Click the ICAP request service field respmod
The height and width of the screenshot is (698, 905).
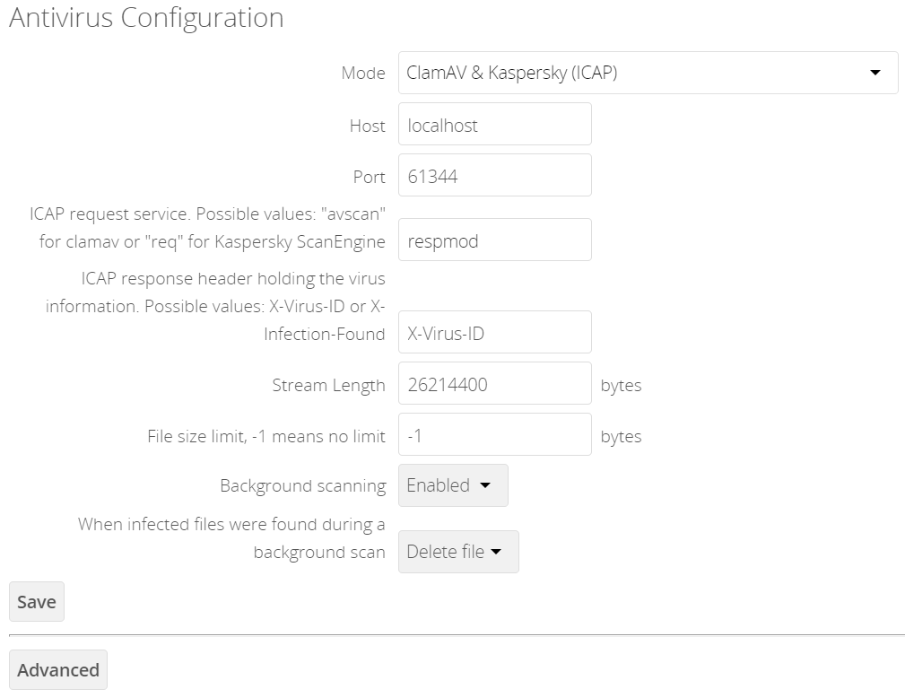tap(494, 240)
